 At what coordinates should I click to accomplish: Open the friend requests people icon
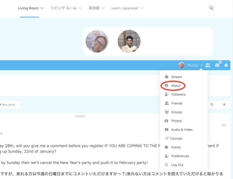[x=208, y=65]
